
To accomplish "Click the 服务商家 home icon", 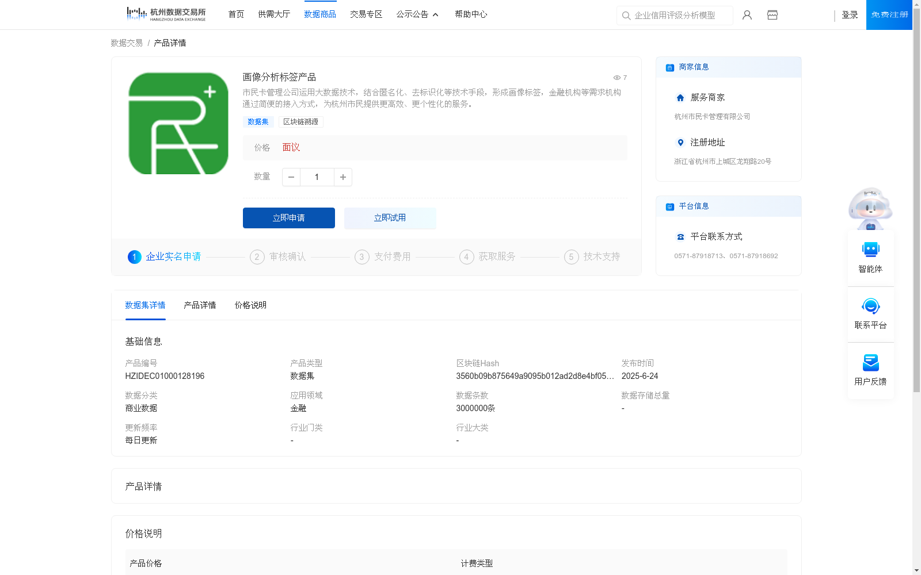I will pyautogui.click(x=680, y=98).
